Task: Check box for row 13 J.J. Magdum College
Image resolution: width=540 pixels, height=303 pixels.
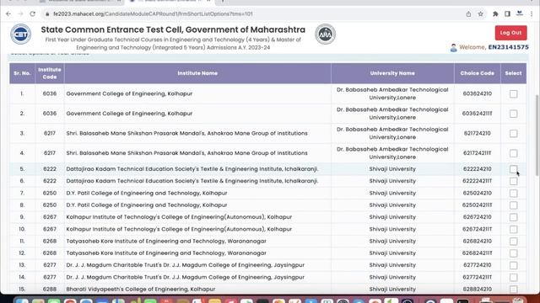Action: [513, 265]
